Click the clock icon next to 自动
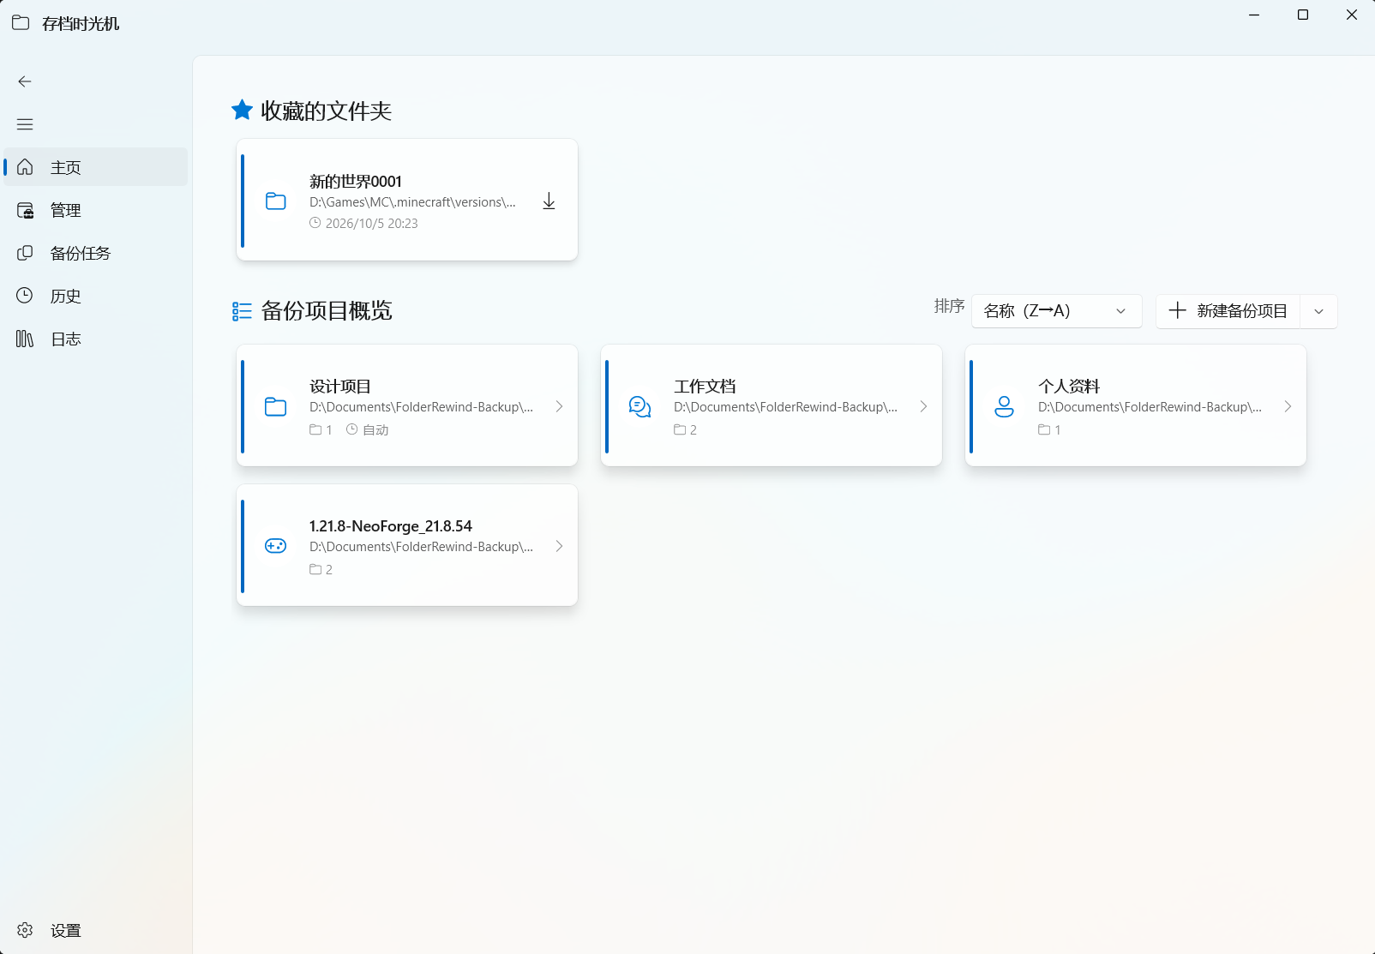The image size is (1375, 954). 351,429
